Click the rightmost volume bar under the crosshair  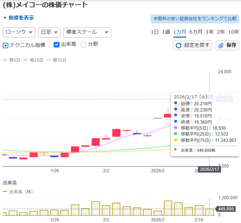click(209, 212)
